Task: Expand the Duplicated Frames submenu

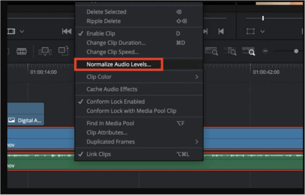Action: [x=139, y=142]
